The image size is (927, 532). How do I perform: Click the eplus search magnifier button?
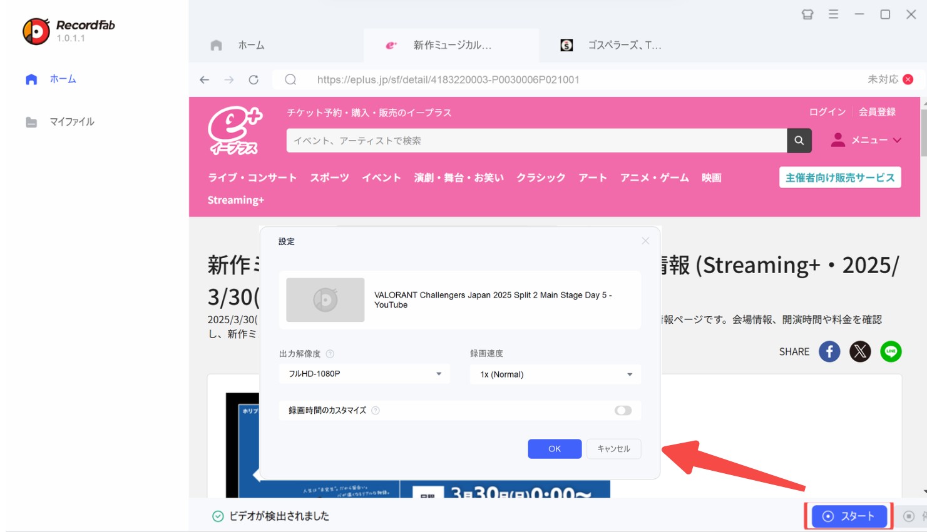point(799,141)
